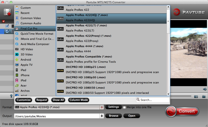Mute preview with speaker icon
Image resolution: width=208 pixels, height=127 pixels.
click(205, 89)
